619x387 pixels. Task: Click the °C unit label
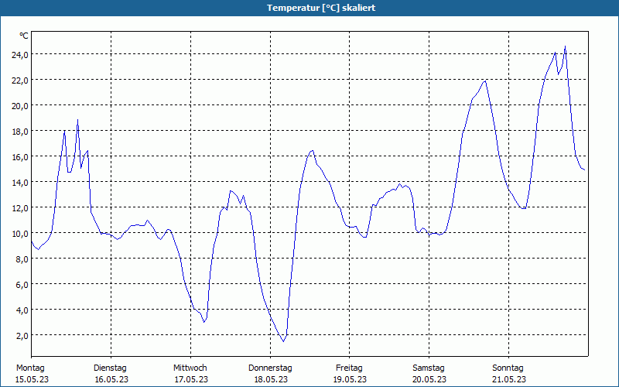(x=24, y=36)
